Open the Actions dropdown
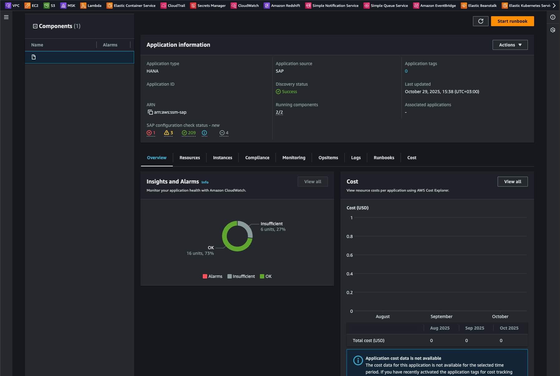This screenshot has height=376, width=560. coord(510,45)
